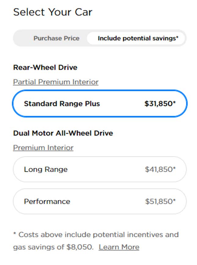Click the Standard Range Plus label text
197x265 pixels.
tap(62, 104)
